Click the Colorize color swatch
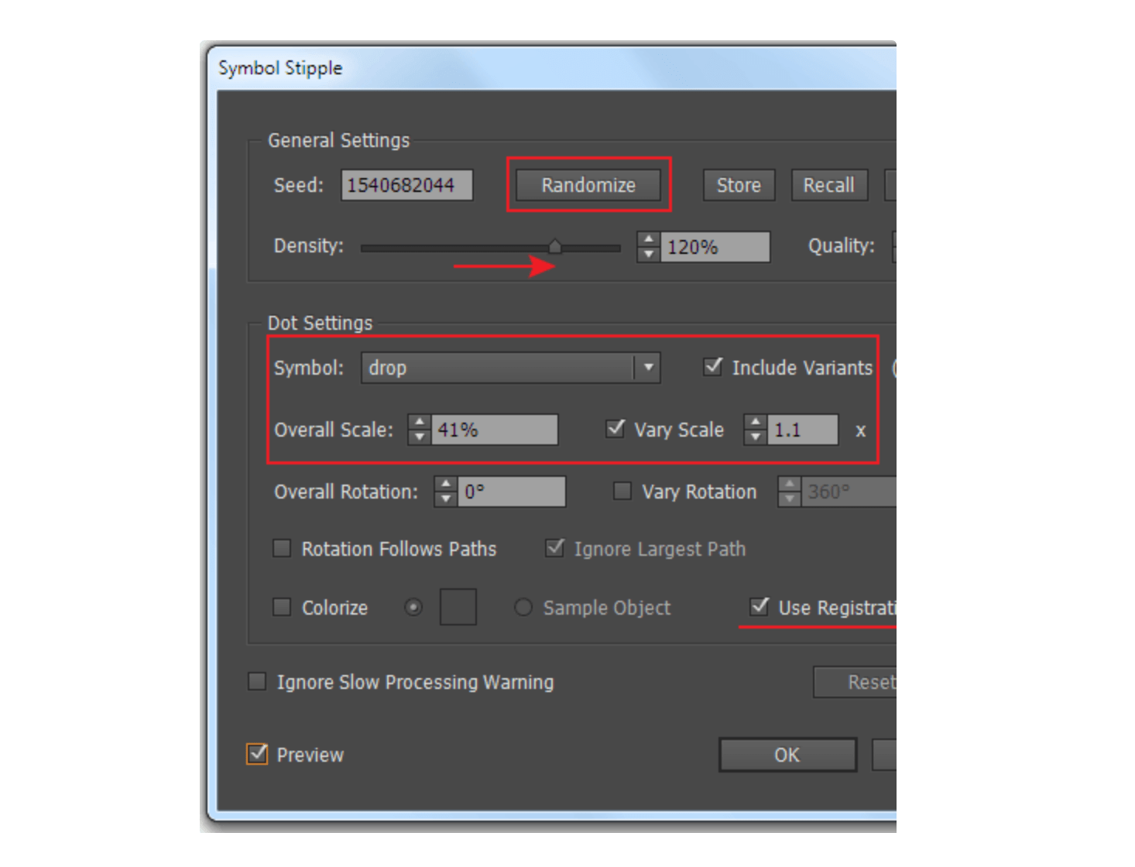This screenshot has width=1135, height=867. point(458,608)
